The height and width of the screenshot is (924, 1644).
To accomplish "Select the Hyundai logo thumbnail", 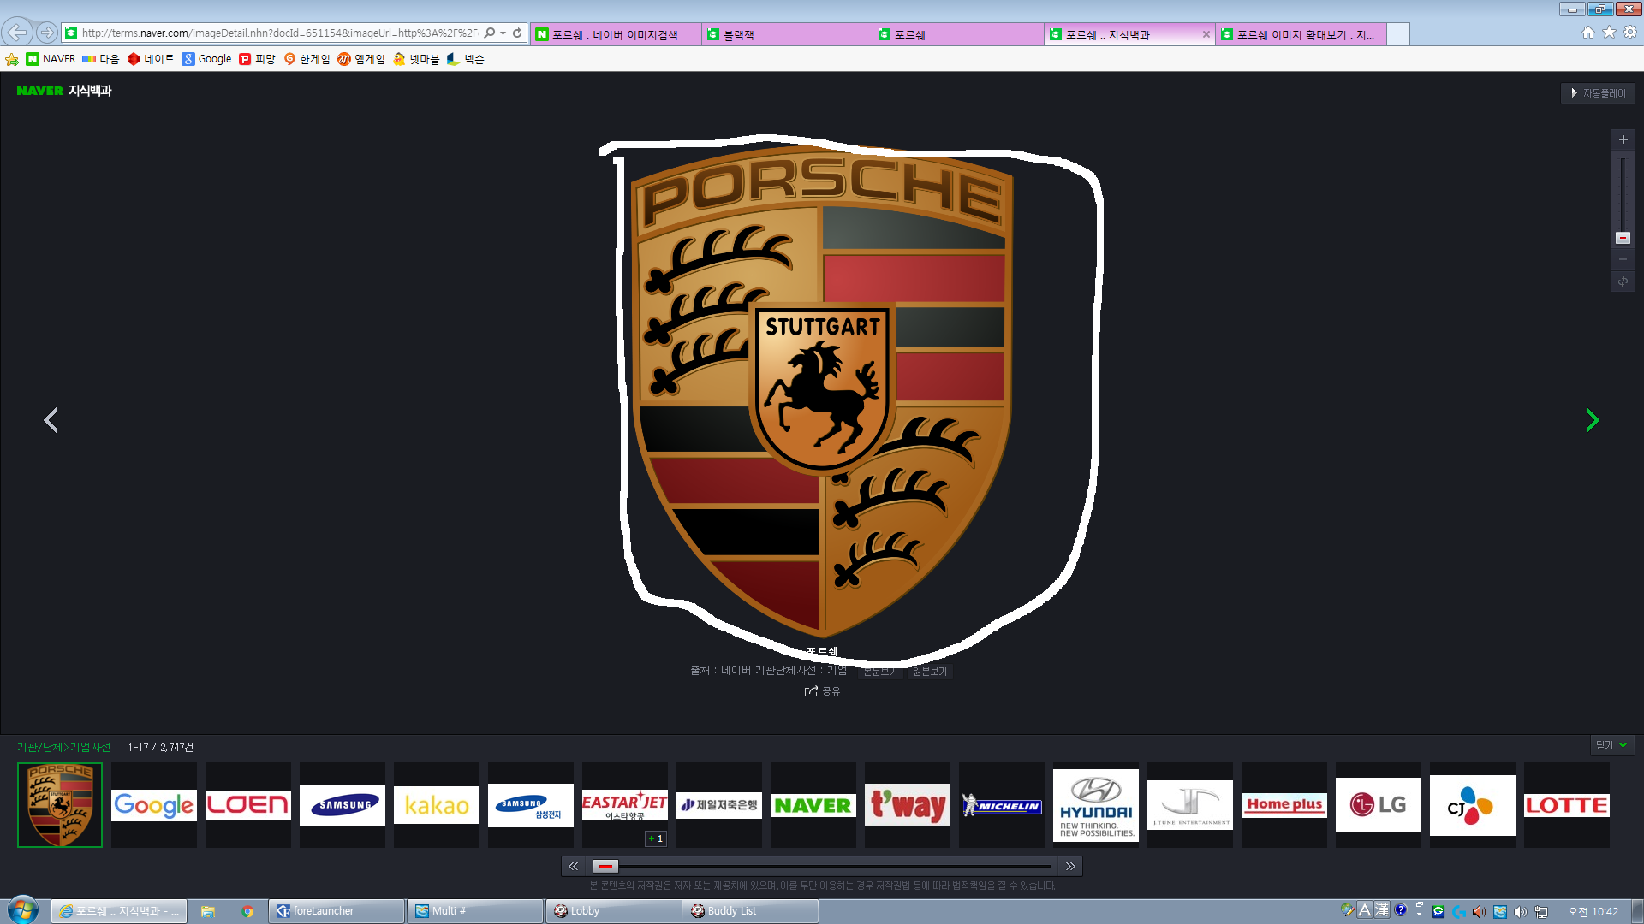I will point(1096,805).
